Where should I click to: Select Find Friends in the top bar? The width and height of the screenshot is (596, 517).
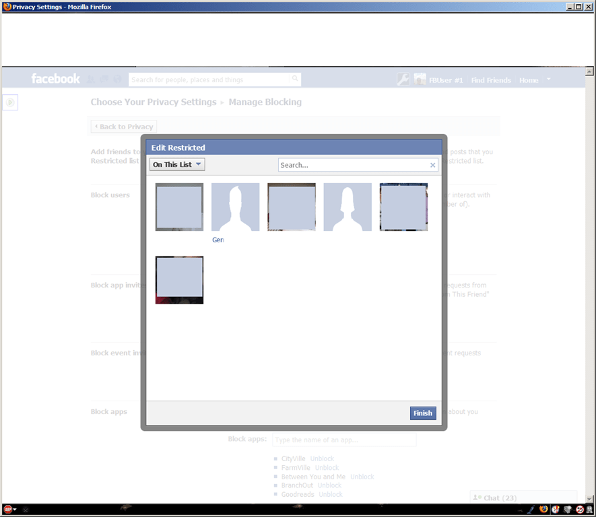click(491, 79)
